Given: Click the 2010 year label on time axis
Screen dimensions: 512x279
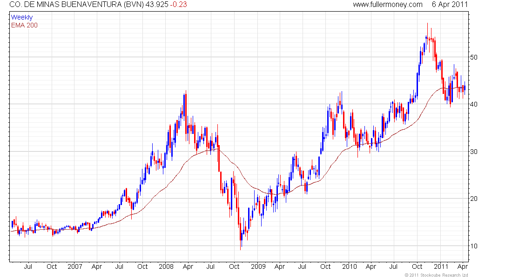Looking at the screenshot, I should coord(350,266).
